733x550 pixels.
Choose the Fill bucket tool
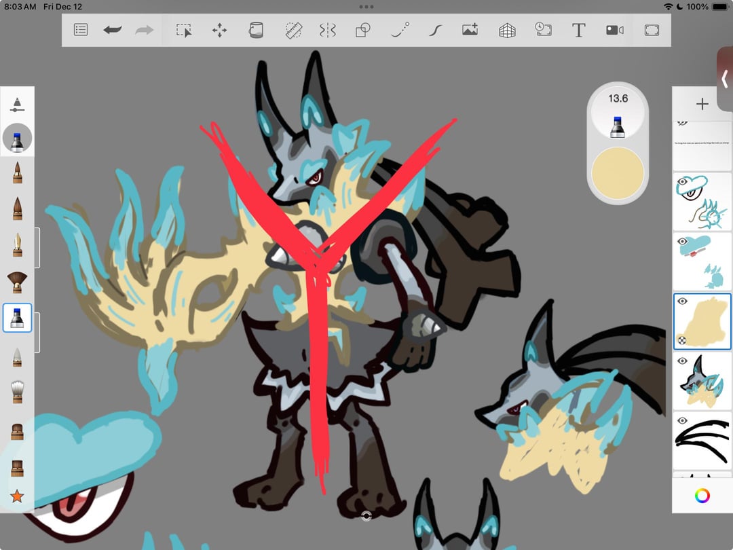256,30
